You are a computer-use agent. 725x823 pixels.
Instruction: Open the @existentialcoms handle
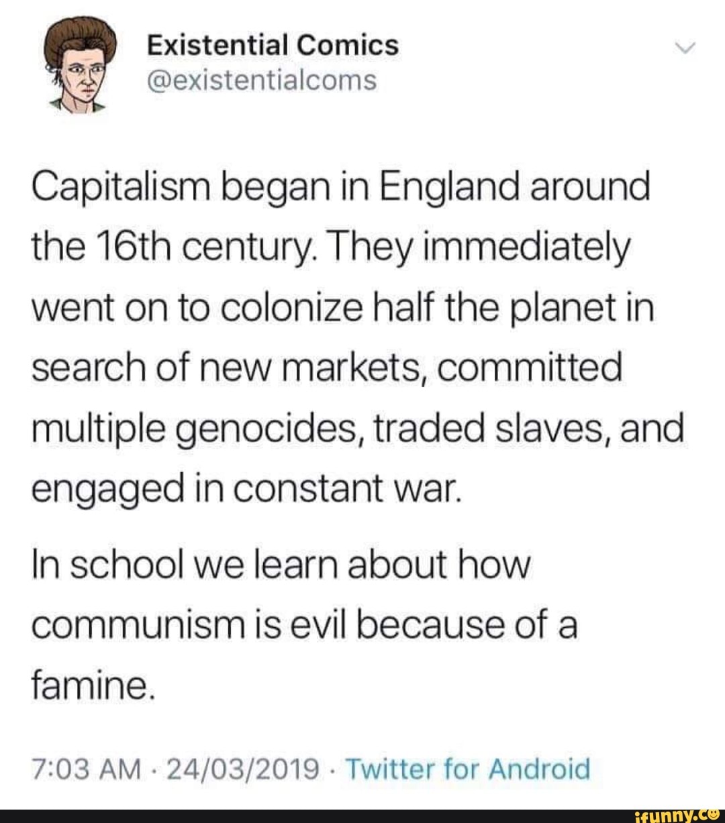(262, 82)
